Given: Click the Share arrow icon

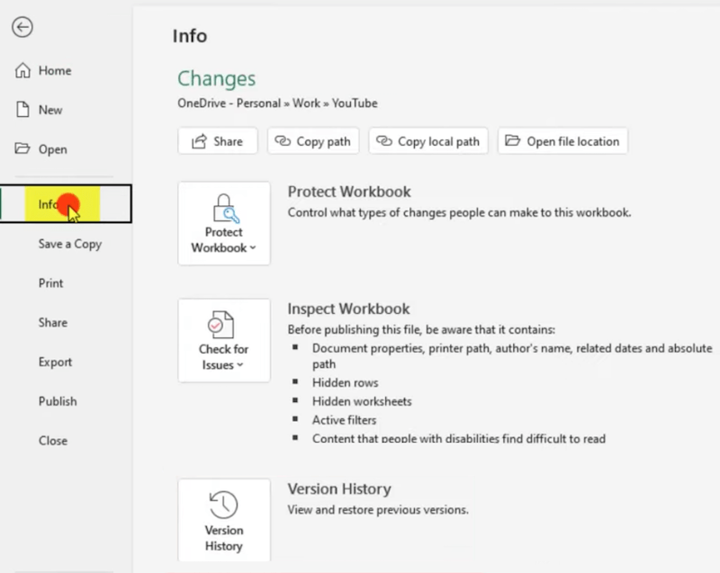Looking at the screenshot, I should (199, 141).
